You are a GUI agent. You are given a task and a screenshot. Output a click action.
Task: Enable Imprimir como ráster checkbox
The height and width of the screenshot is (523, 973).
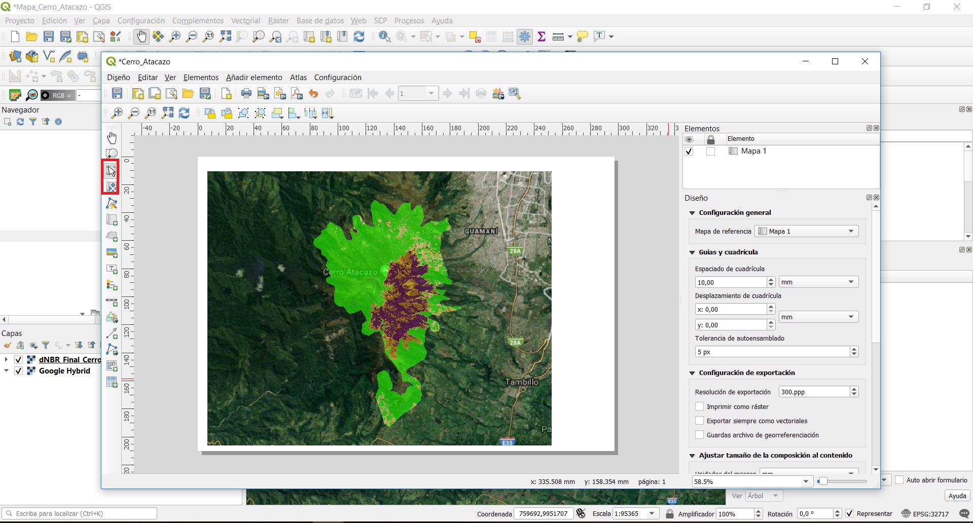click(x=700, y=406)
